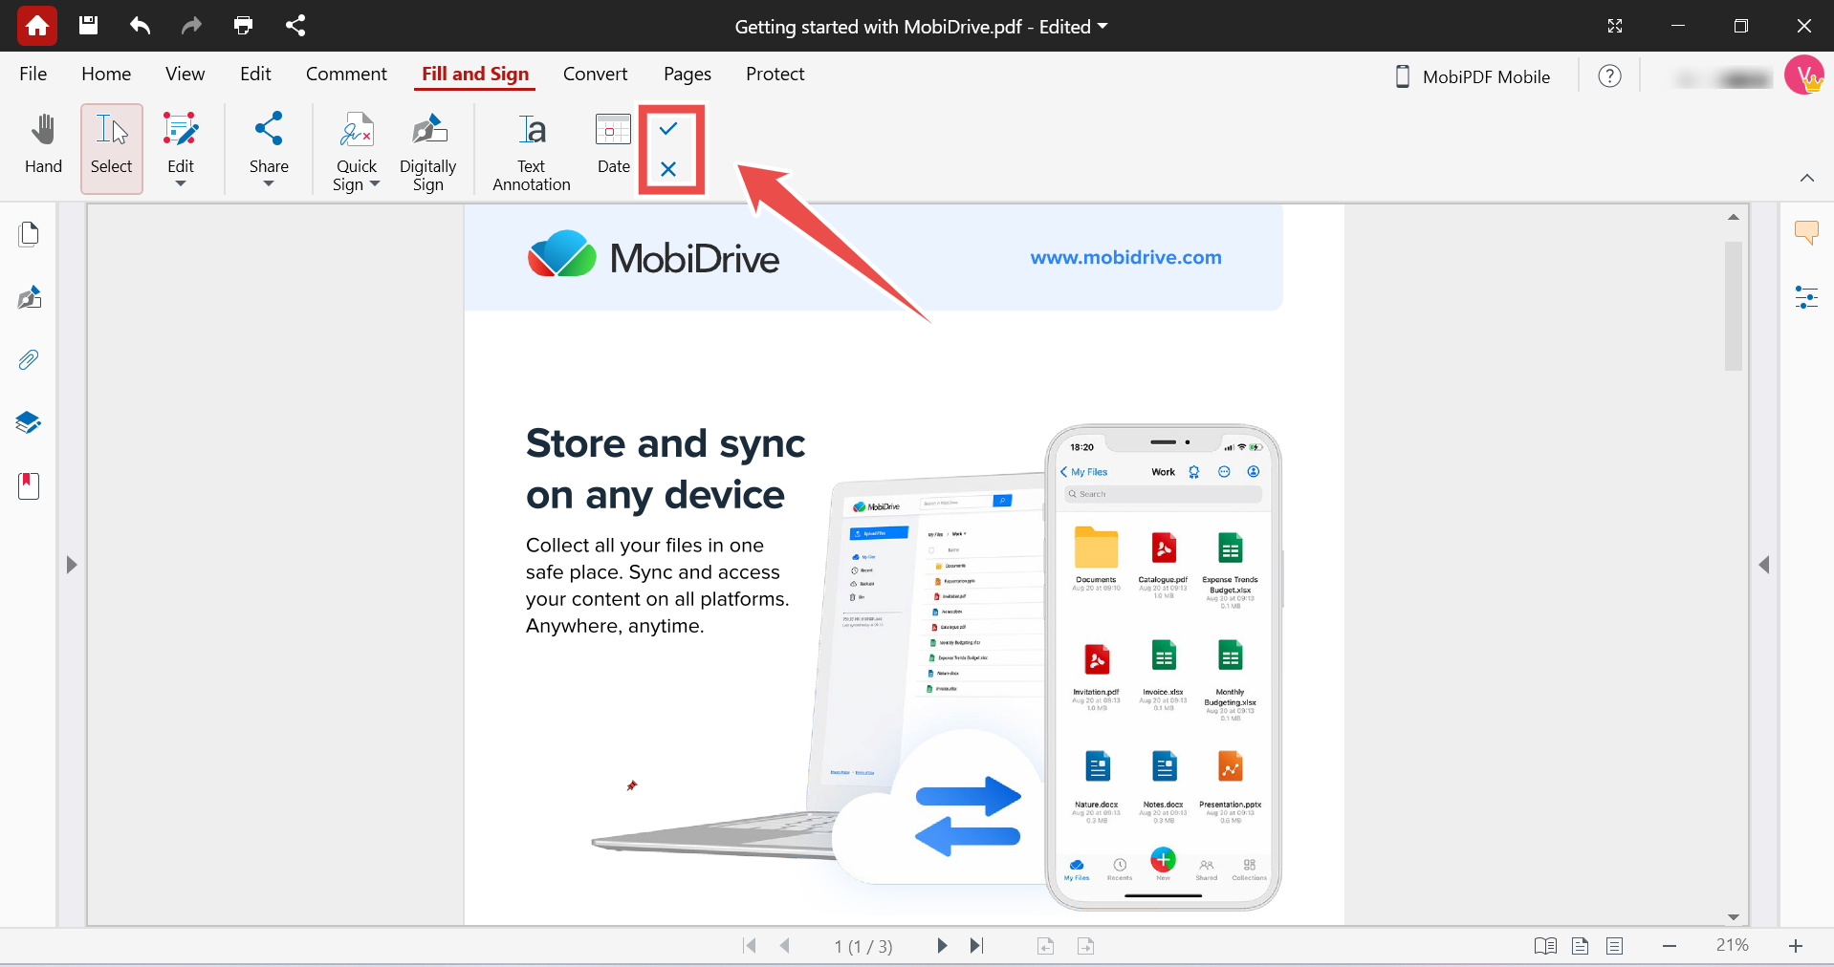Insert a checkmark symbol
The height and width of the screenshot is (967, 1834).
(668, 128)
